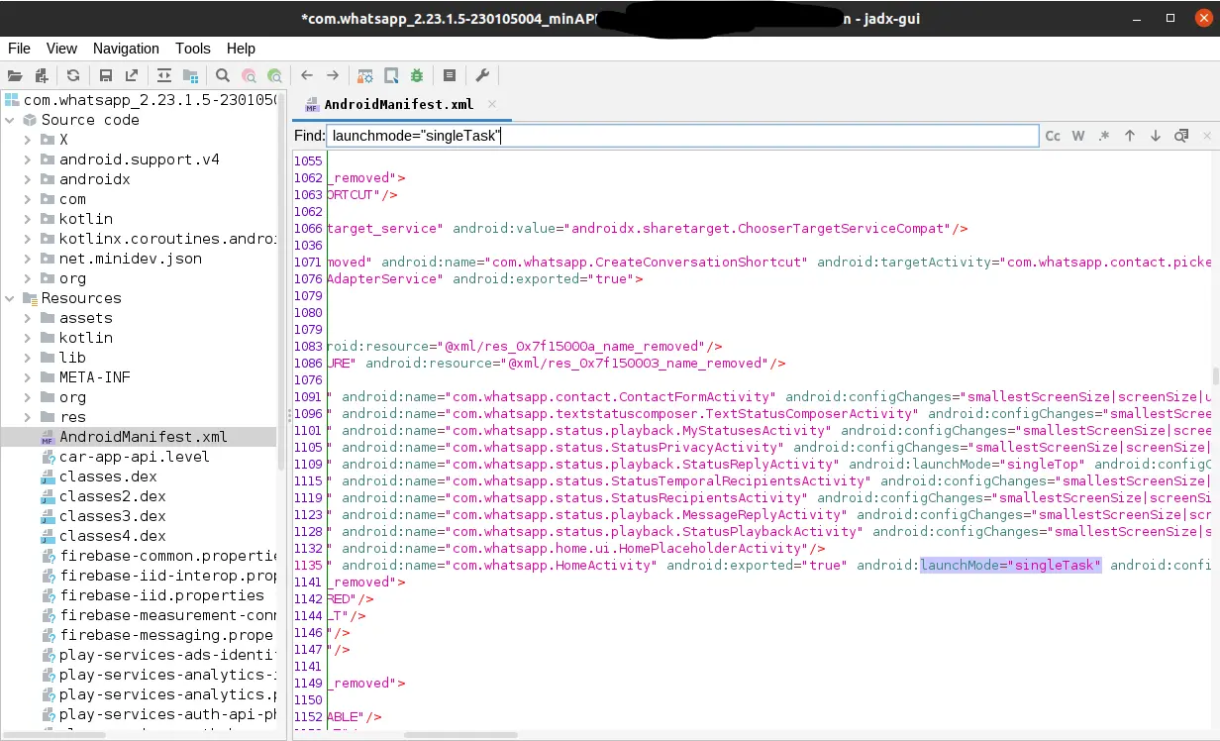Select the kotlin folder under Resources
Viewport: 1220px width, 741px height.
[x=85, y=338]
